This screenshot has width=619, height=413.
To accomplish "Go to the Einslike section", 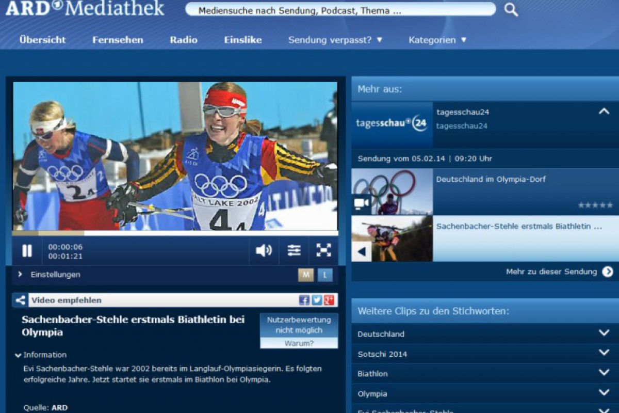I will pos(242,40).
